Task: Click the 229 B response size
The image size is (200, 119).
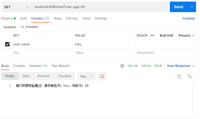Action: [158, 66]
